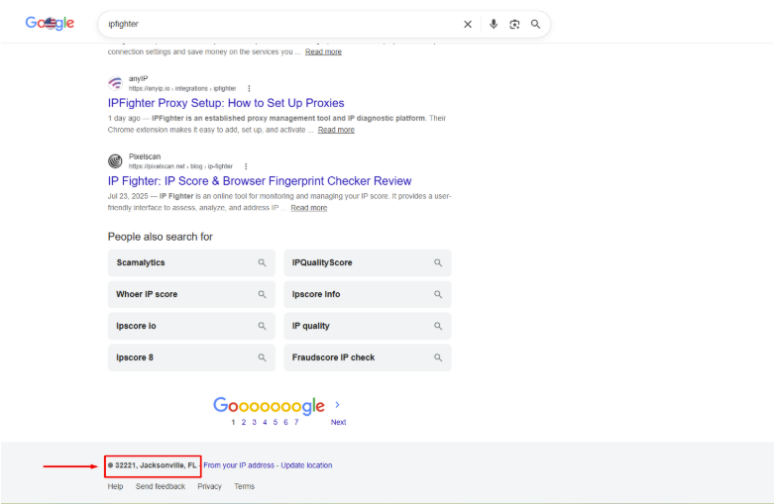The width and height of the screenshot is (775, 504).
Task: Click the 32221, Jacksonville, FL location text
Action: point(156,465)
